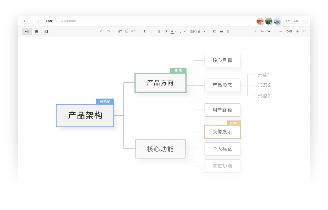
Task: Click the bookmark icon beside 无标题
Action: [x=57, y=21]
